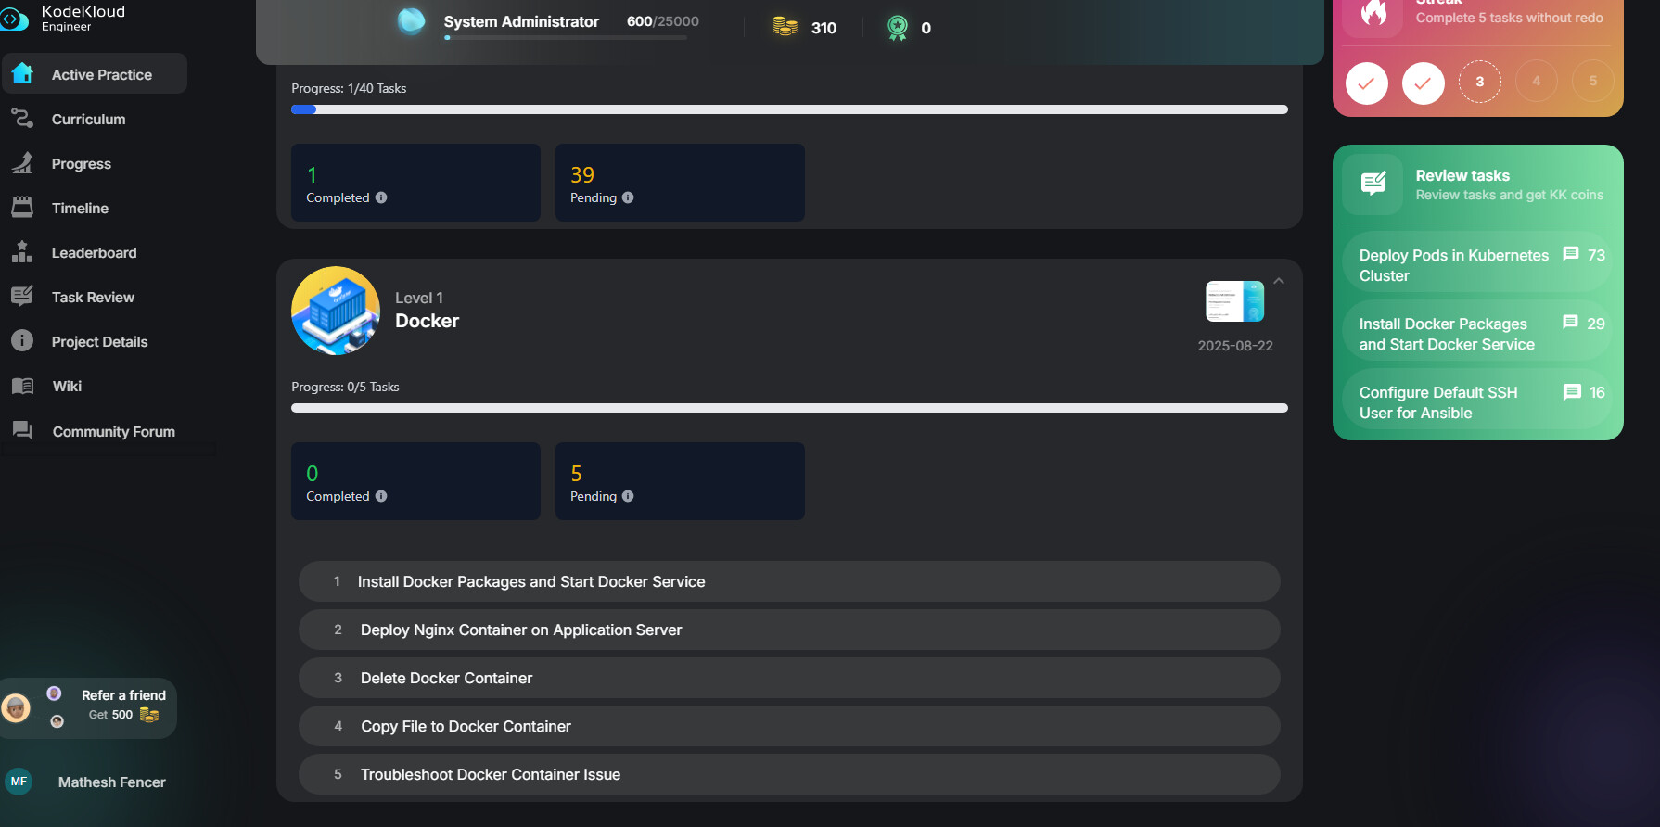Click the Pending info icon under 39
Image resolution: width=1660 pixels, height=827 pixels.
point(628,197)
